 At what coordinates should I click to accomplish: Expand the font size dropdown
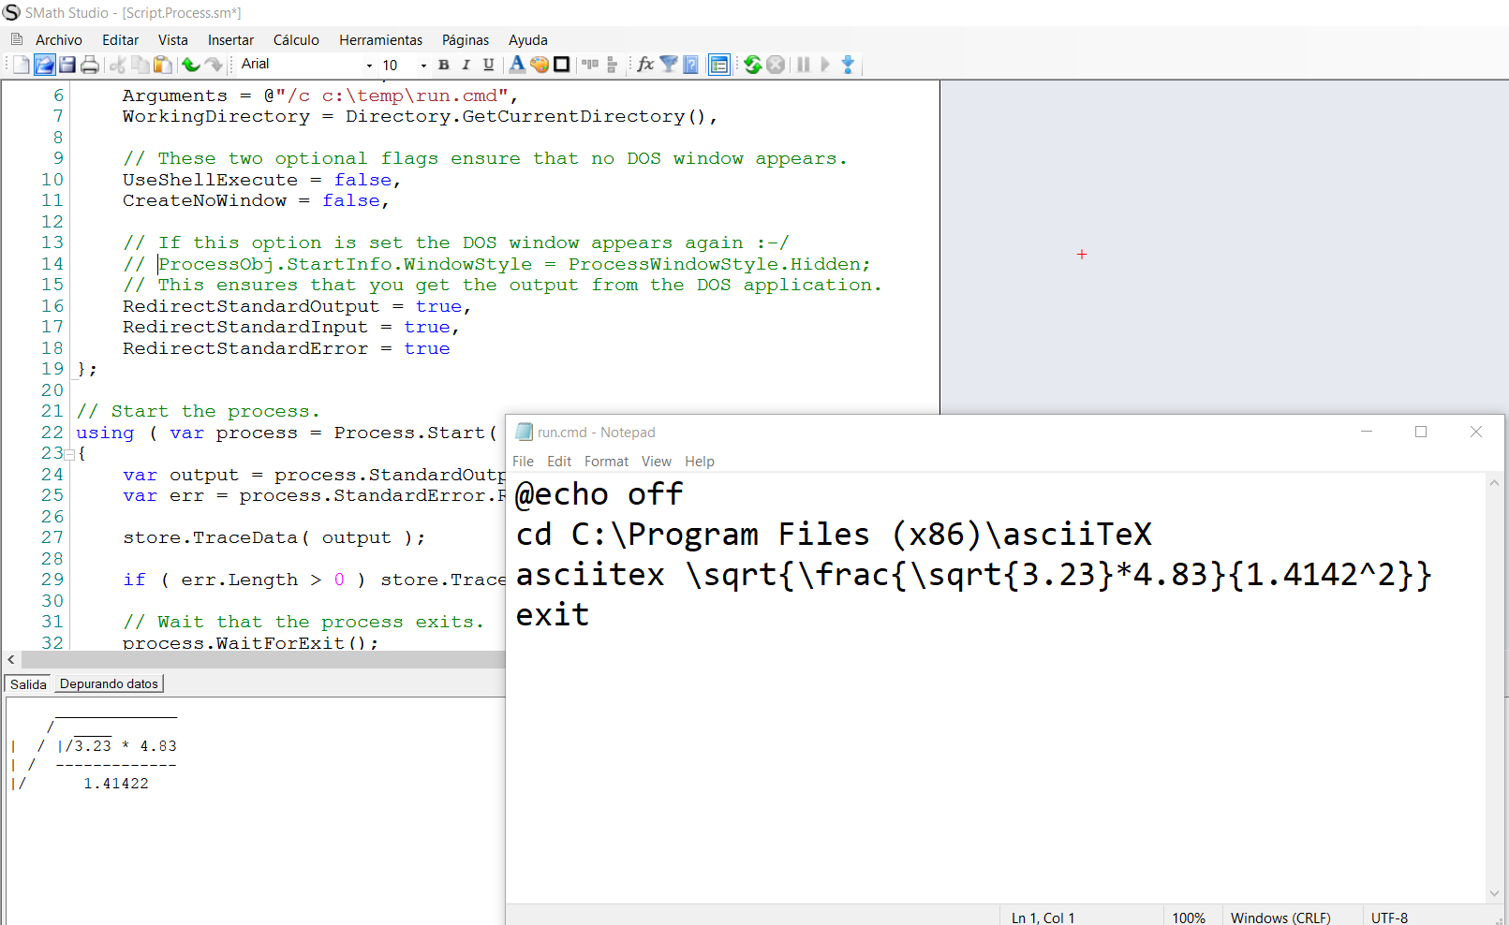[x=423, y=66]
